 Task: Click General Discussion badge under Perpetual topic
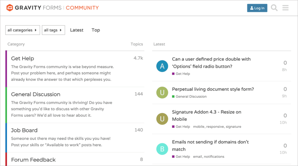[x=189, y=97]
